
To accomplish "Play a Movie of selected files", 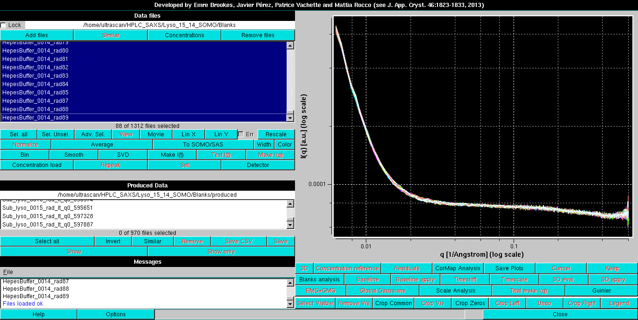I will coord(156,134).
